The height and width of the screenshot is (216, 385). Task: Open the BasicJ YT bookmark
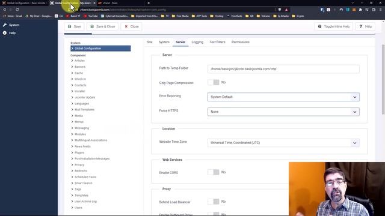73,16
